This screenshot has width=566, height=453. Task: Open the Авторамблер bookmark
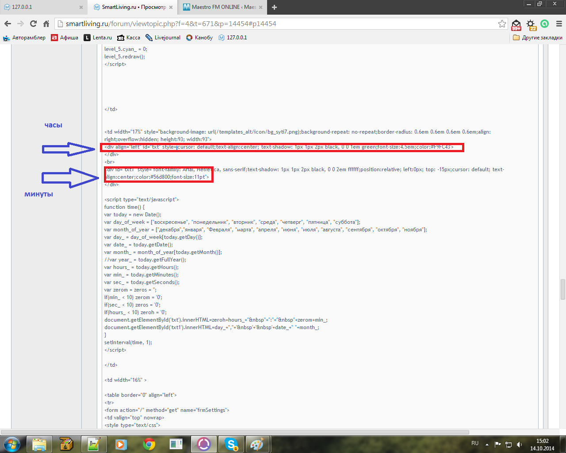tap(24, 38)
